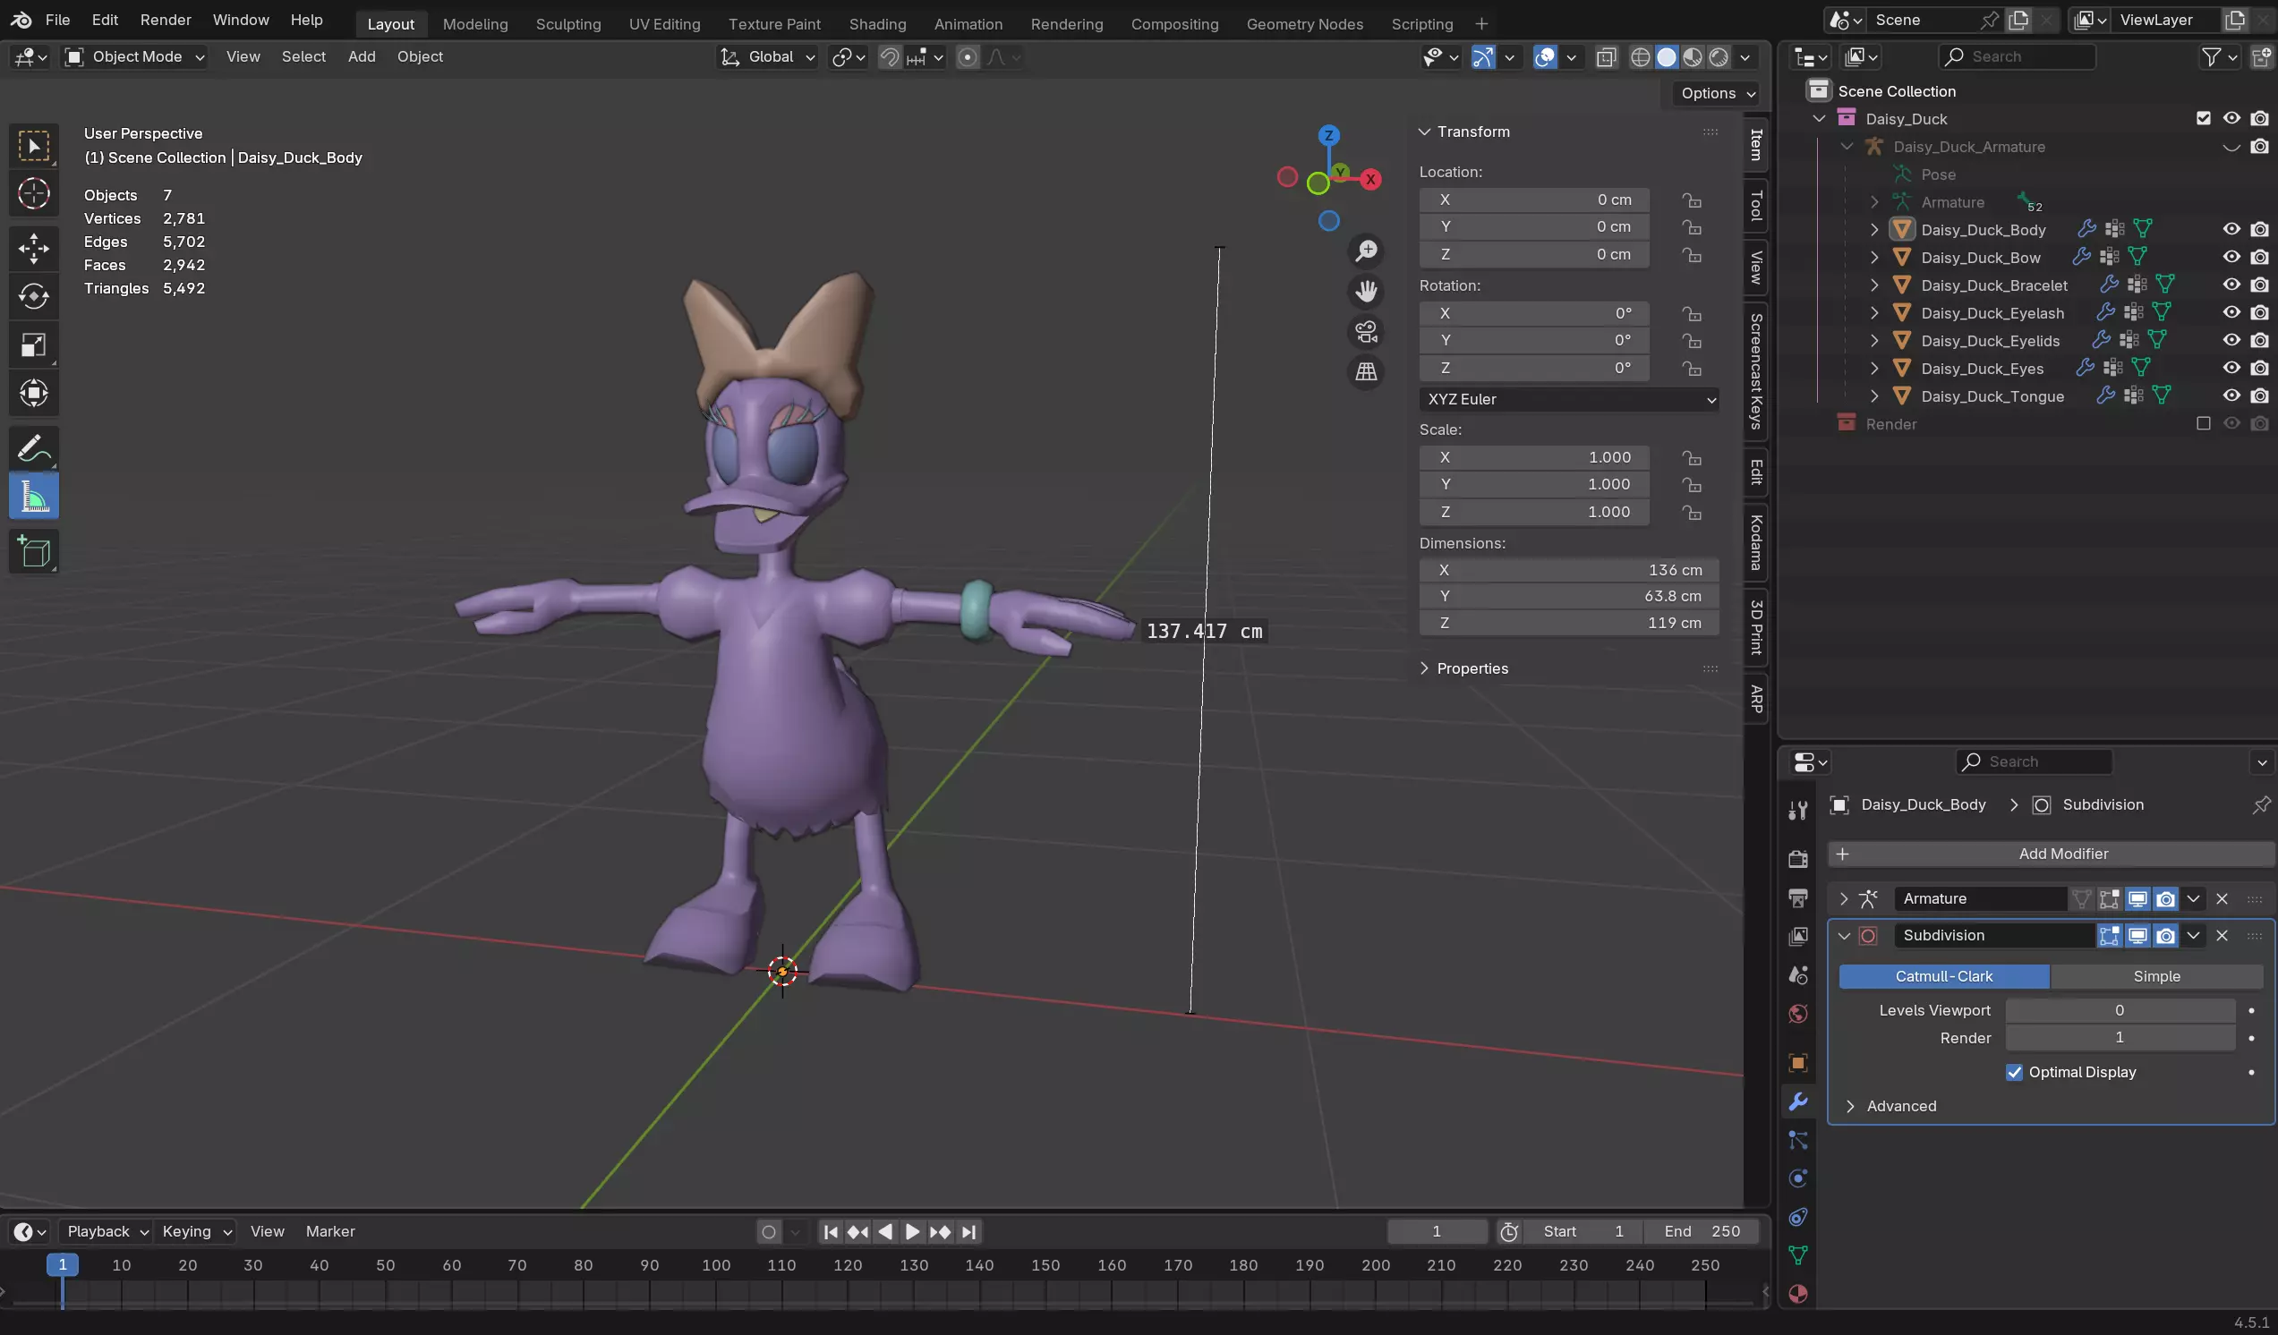The height and width of the screenshot is (1335, 2278).
Task: Select the Add Cube tool
Action: pyautogui.click(x=33, y=551)
